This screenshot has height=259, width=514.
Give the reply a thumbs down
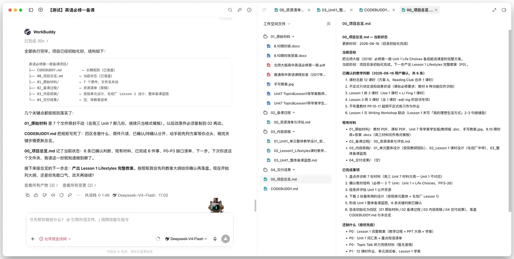(45, 195)
